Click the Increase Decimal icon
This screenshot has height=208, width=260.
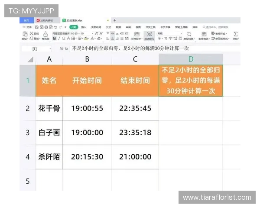pyautogui.click(x=175, y=39)
